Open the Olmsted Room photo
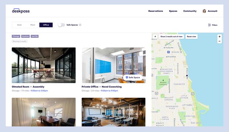Image resolution: width=229 pixels, height=132 pixels. pyautogui.click(x=44, y=65)
